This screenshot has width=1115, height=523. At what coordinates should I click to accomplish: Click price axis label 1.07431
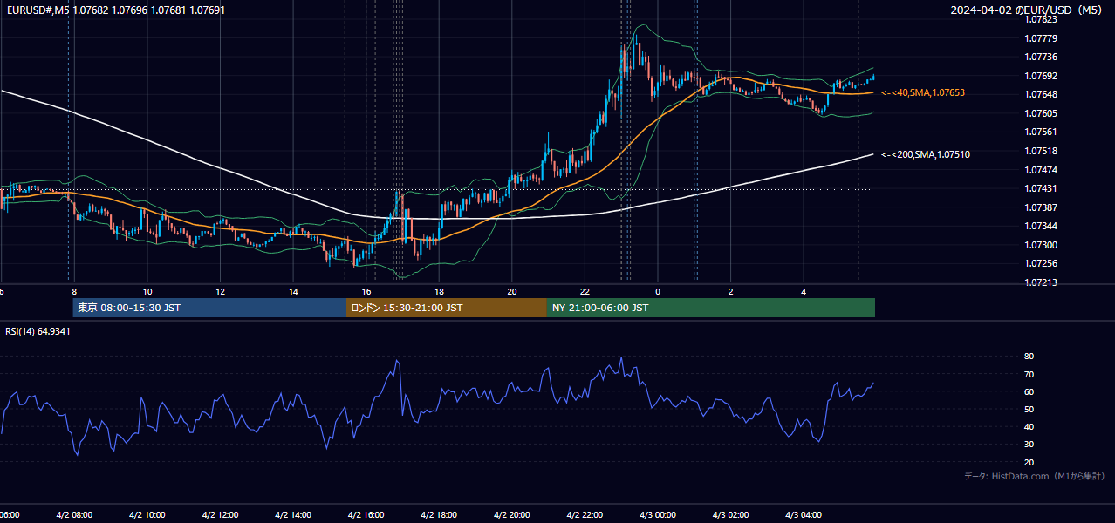1041,188
